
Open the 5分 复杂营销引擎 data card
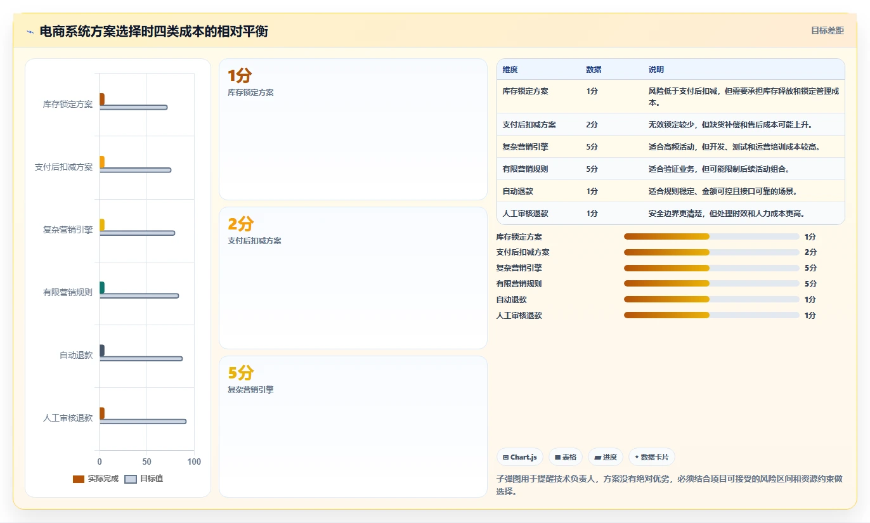coord(353,426)
